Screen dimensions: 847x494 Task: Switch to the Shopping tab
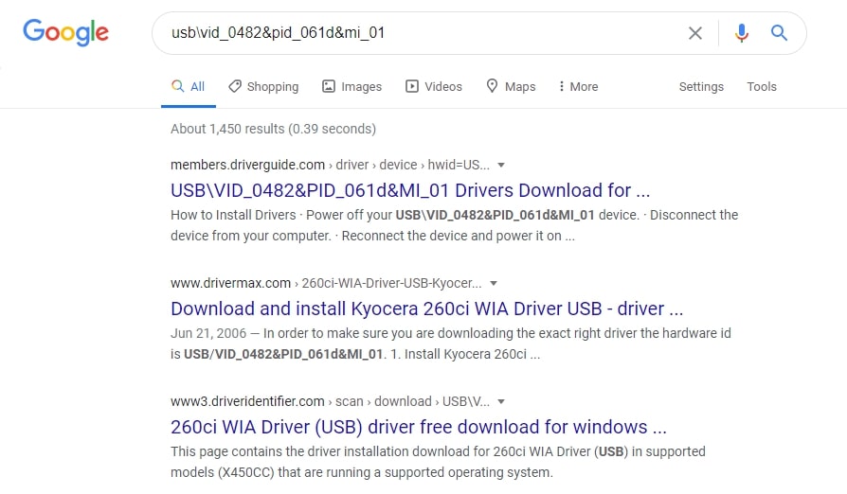[x=263, y=86]
